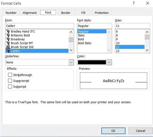Open the Alignment tab
Image resolution: width=153 pixels, height=137 pixels.
(x=29, y=13)
